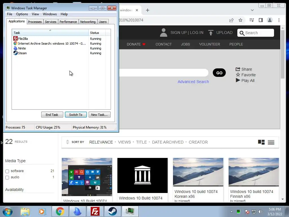Click the SIGN UP | LOG IN link

pyautogui.click(x=187, y=32)
